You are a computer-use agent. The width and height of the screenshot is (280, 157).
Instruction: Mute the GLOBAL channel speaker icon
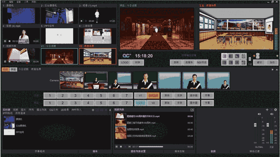tap(259, 114)
